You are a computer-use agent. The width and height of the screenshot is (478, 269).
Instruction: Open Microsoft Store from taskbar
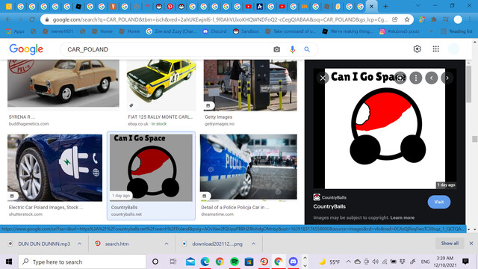[x=249, y=262]
